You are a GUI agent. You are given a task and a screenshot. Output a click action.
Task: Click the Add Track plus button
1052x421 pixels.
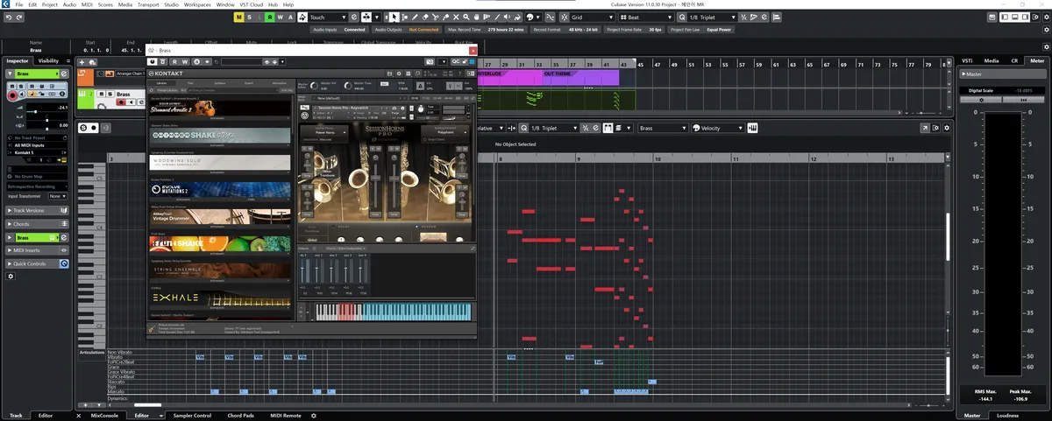[82, 62]
